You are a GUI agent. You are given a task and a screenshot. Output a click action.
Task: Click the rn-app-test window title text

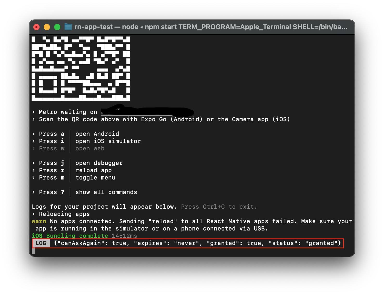click(211, 27)
